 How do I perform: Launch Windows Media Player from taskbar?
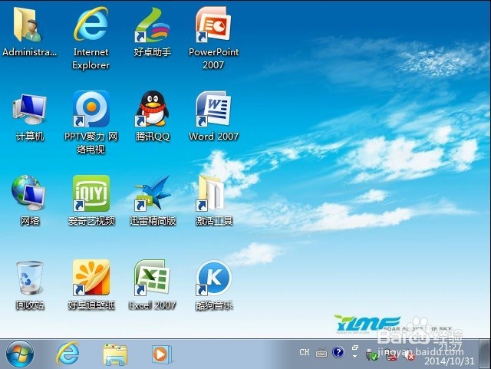click(162, 354)
